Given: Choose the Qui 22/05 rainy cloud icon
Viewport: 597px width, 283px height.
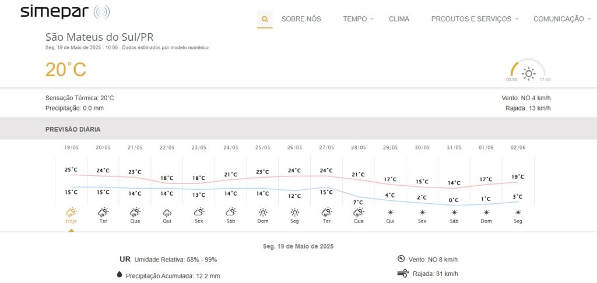Looking at the screenshot, I should pos(167,212).
